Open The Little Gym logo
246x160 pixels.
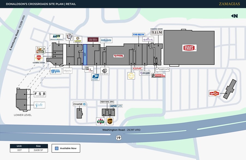(x=56, y=71)
